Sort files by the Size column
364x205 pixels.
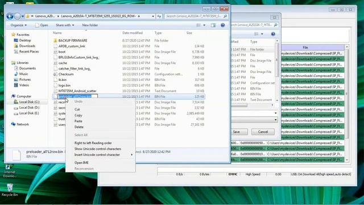189,33
